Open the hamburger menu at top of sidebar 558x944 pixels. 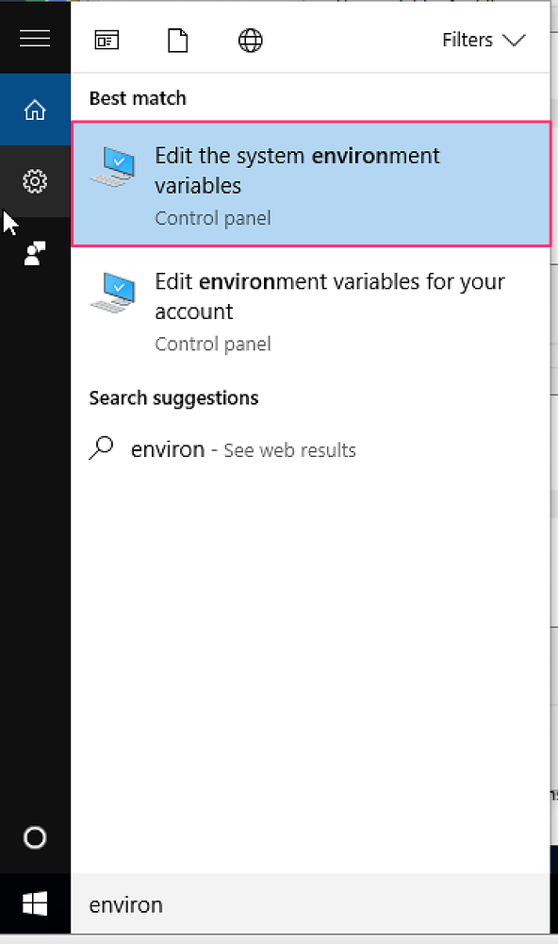[35, 38]
